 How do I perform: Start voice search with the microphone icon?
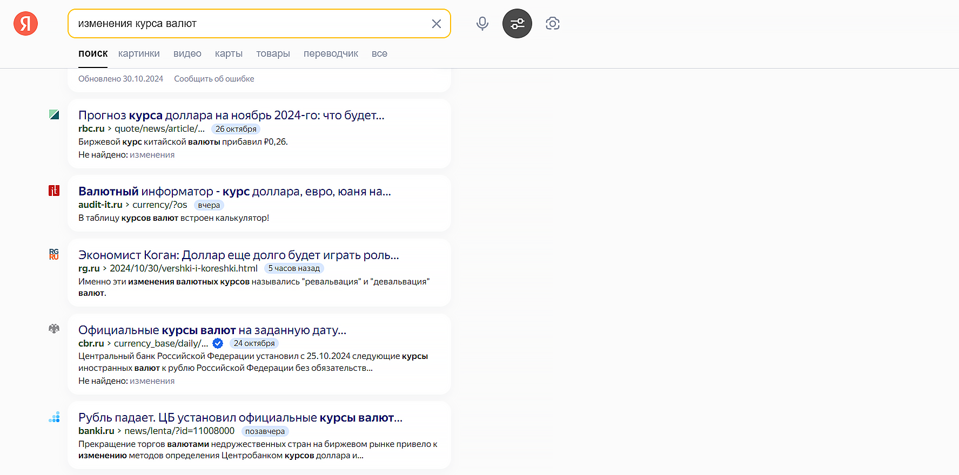(482, 24)
